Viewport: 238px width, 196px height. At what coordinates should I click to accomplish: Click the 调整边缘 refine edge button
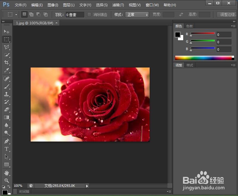[x=227, y=15]
